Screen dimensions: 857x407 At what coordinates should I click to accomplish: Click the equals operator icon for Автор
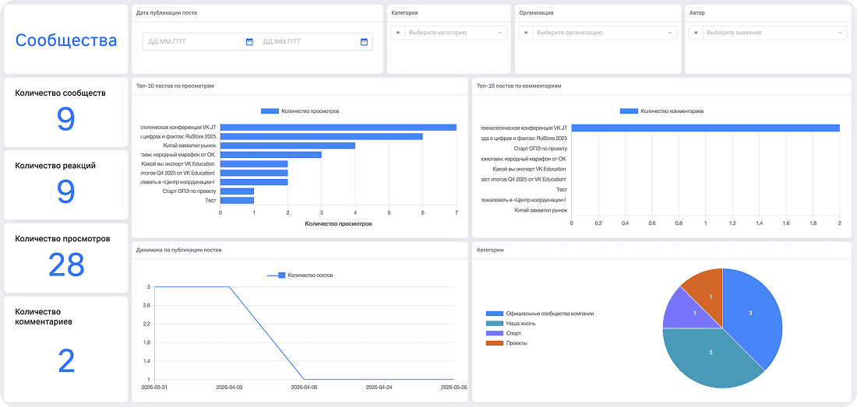696,33
